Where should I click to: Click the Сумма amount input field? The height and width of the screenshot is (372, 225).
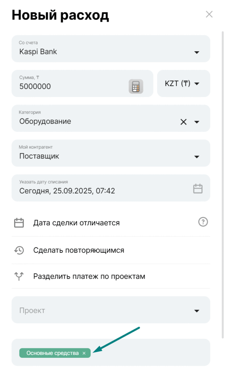click(69, 86)
